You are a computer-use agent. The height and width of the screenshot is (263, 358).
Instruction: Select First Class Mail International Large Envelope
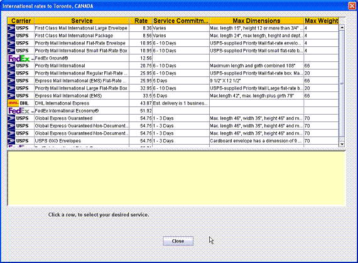[81, 28]
